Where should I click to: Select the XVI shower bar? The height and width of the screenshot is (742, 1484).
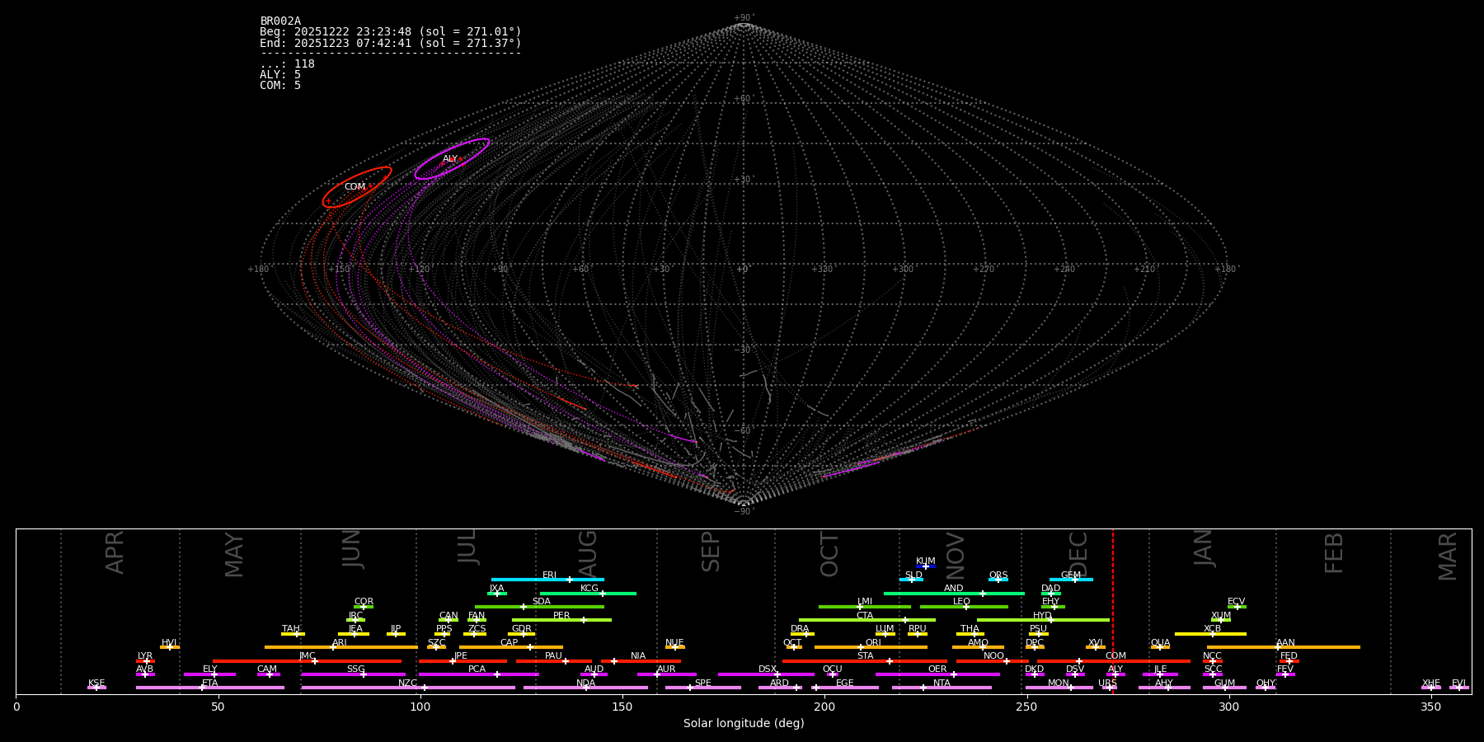point(1095,647)
